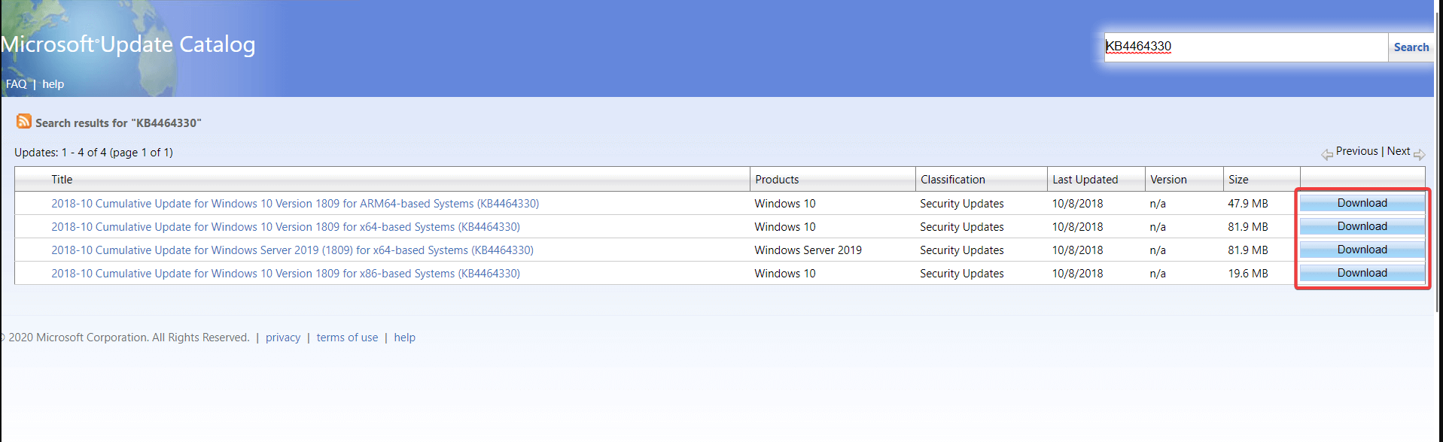Open the help link in footer
Screen dimensions: 1443x442
point(404,338)
